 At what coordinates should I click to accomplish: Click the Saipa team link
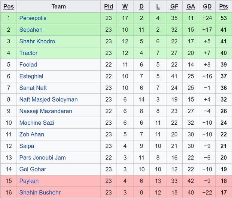[27, 146]
